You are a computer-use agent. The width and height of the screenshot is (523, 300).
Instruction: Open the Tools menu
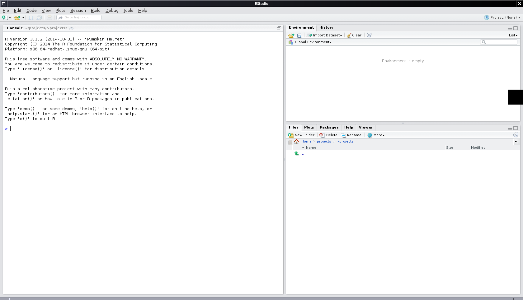coord(128,10)
